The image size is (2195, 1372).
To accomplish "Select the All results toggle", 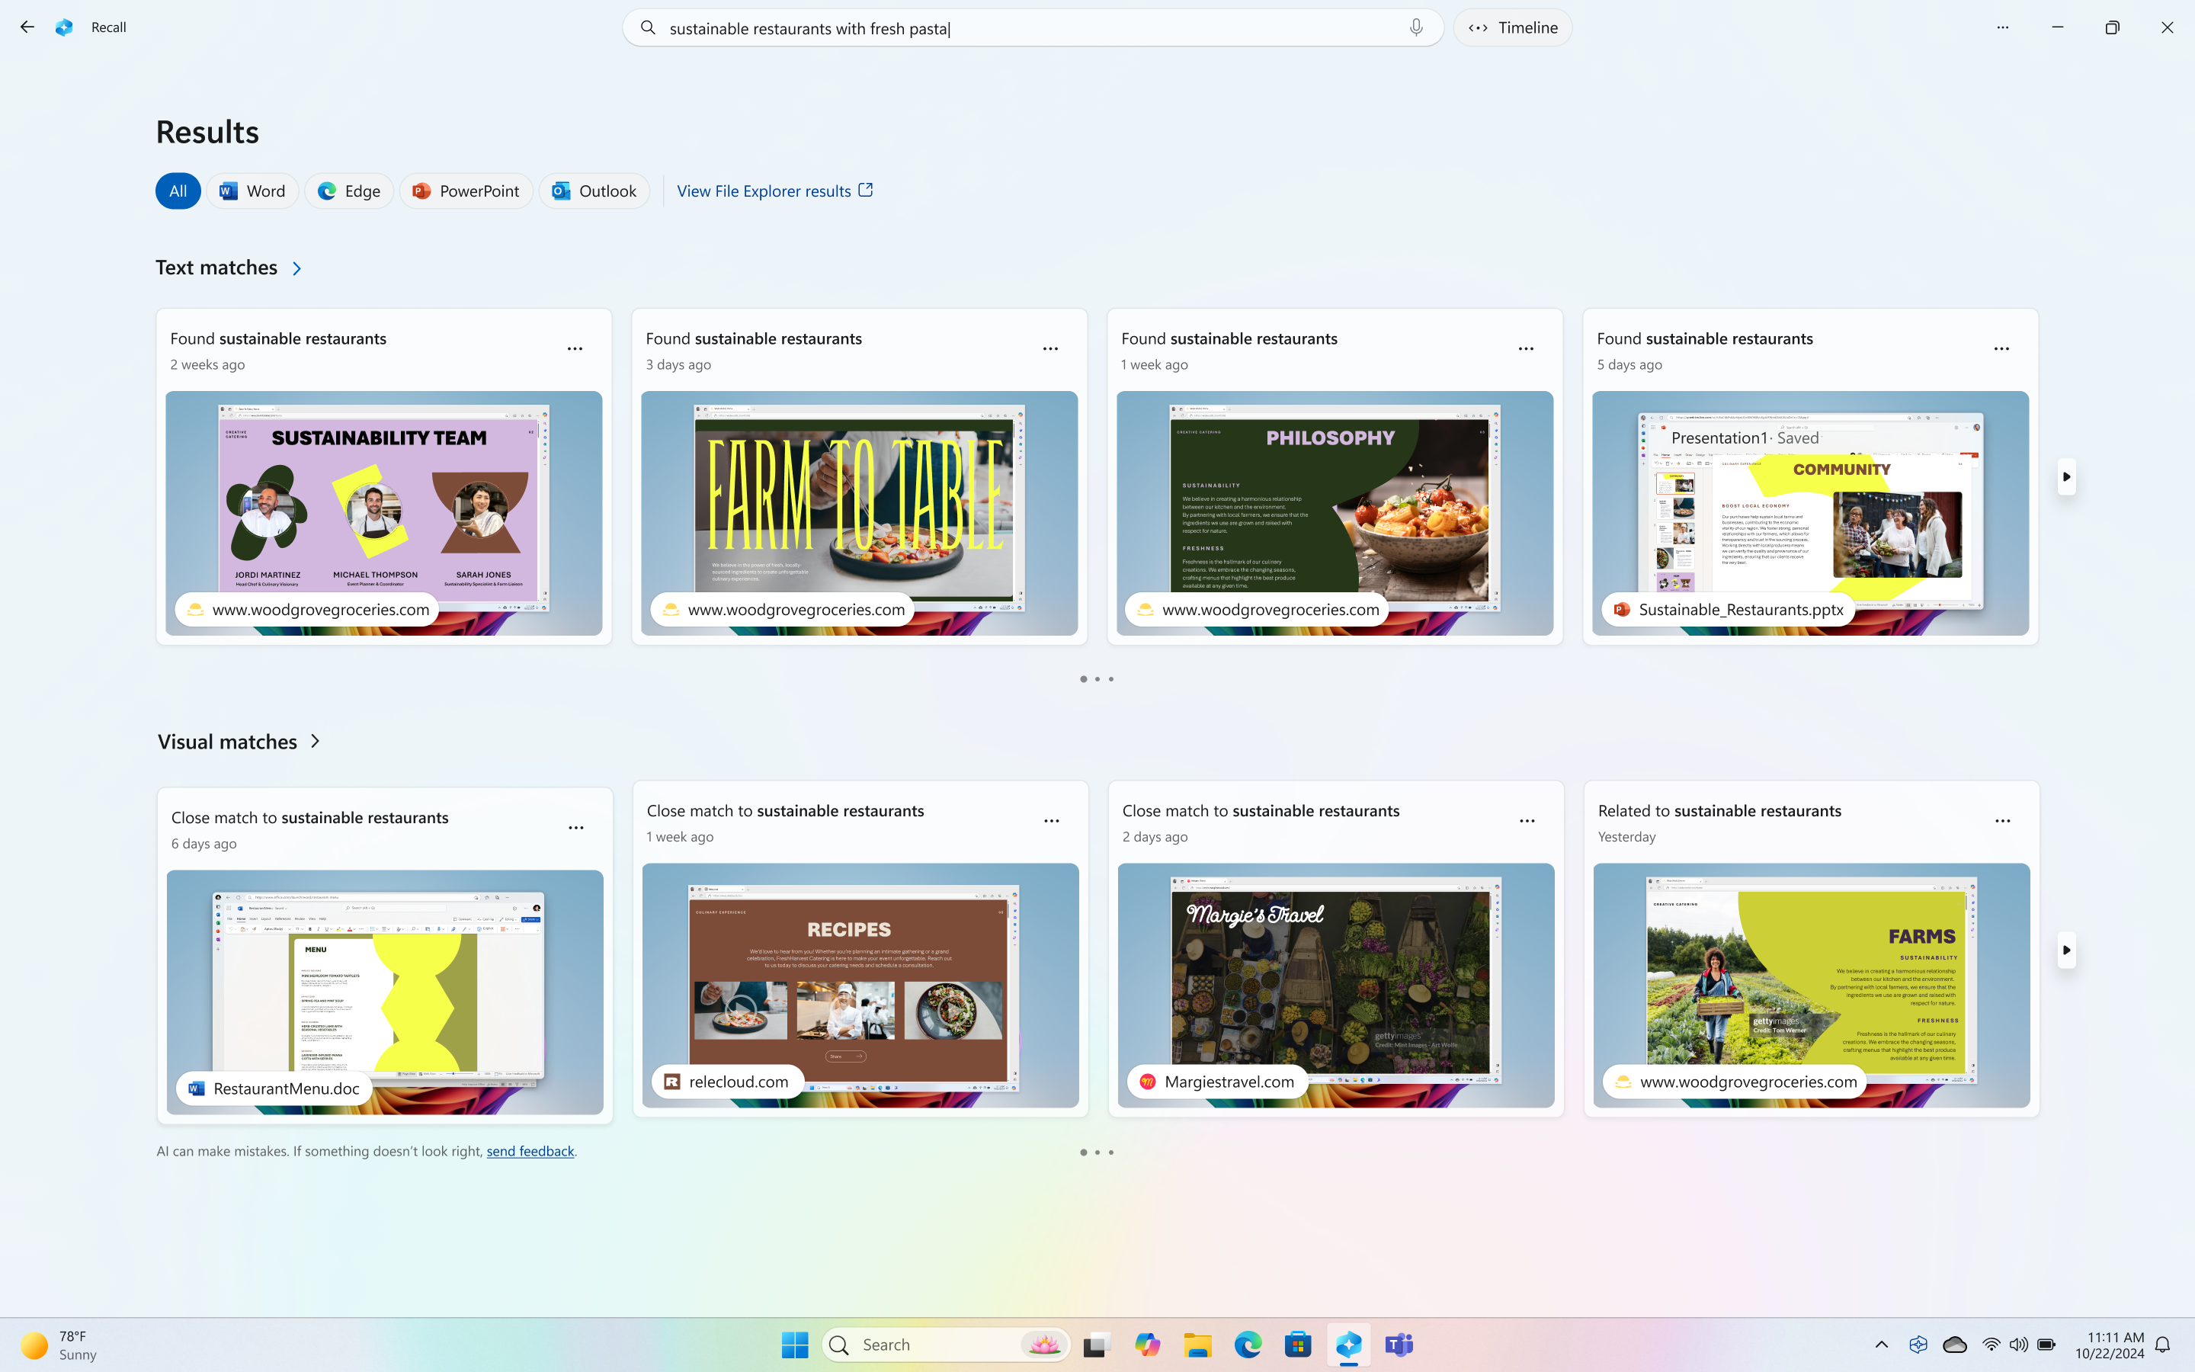I will 177,190.
